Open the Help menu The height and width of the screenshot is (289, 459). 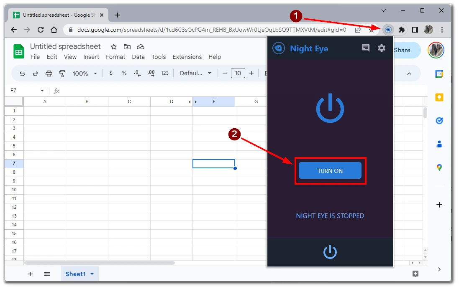pyautogui.click(x=215, y=57)
